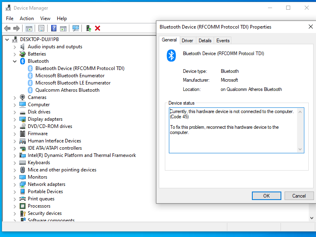Click the Keyboards category icon
The height and width of the screenshot is (237, 316).
pyautogui.click(x=23, y=163)
